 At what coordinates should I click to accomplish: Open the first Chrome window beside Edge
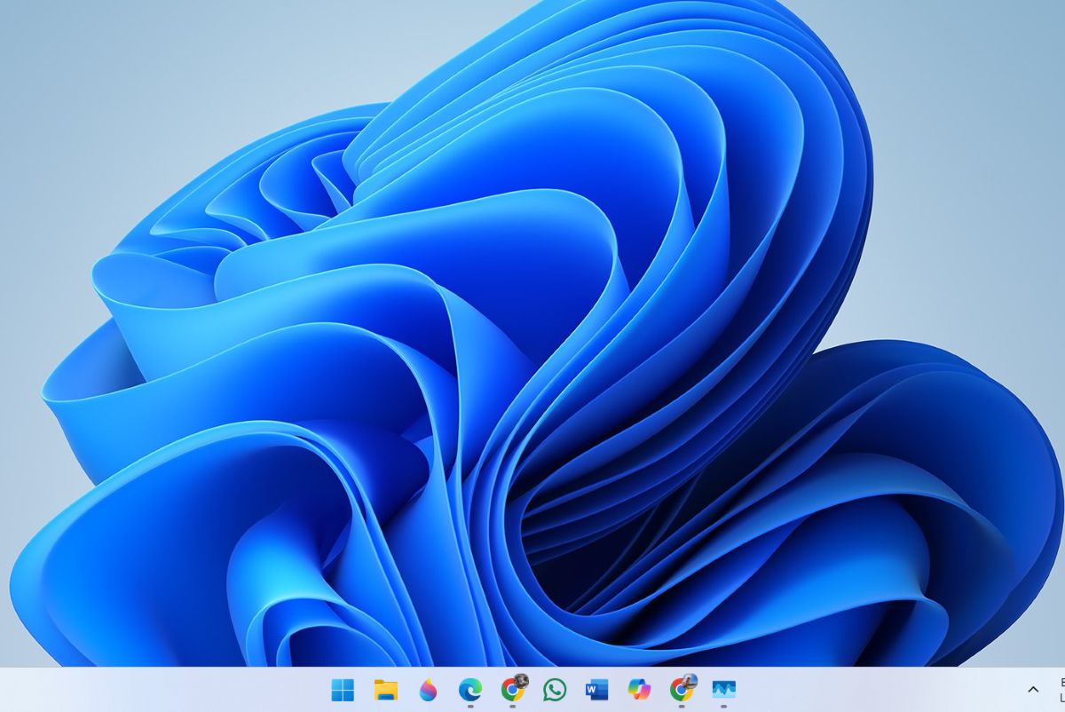tap(512, 690)
